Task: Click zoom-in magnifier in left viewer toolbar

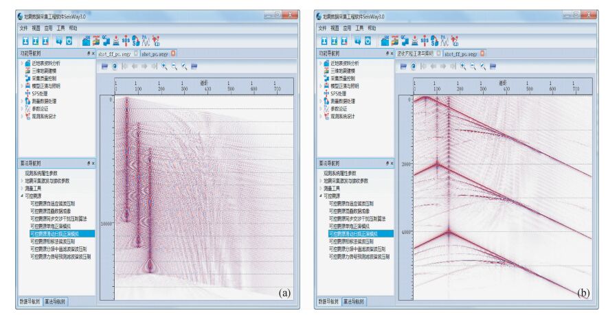Action: click(x=164, y=67)
